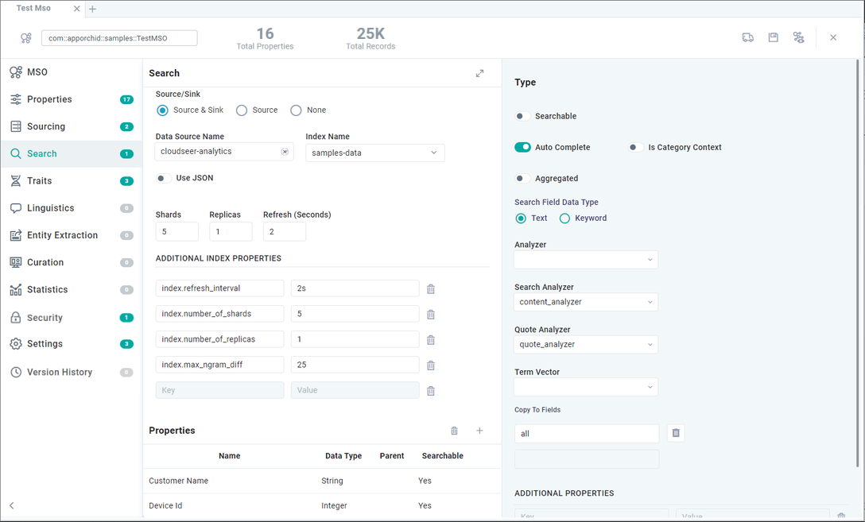This screenshot has height=522, width=865.
Task: Add a new property with plus icon
Action: pos(479,431)
